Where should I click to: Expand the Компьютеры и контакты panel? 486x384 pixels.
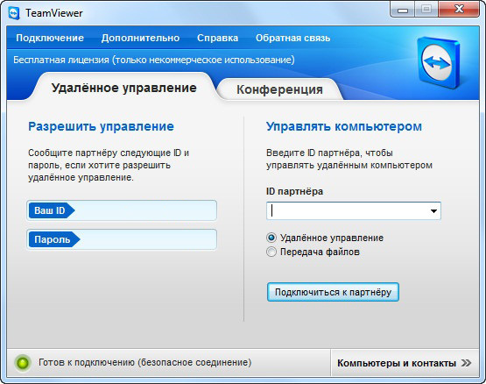(405, 363)
